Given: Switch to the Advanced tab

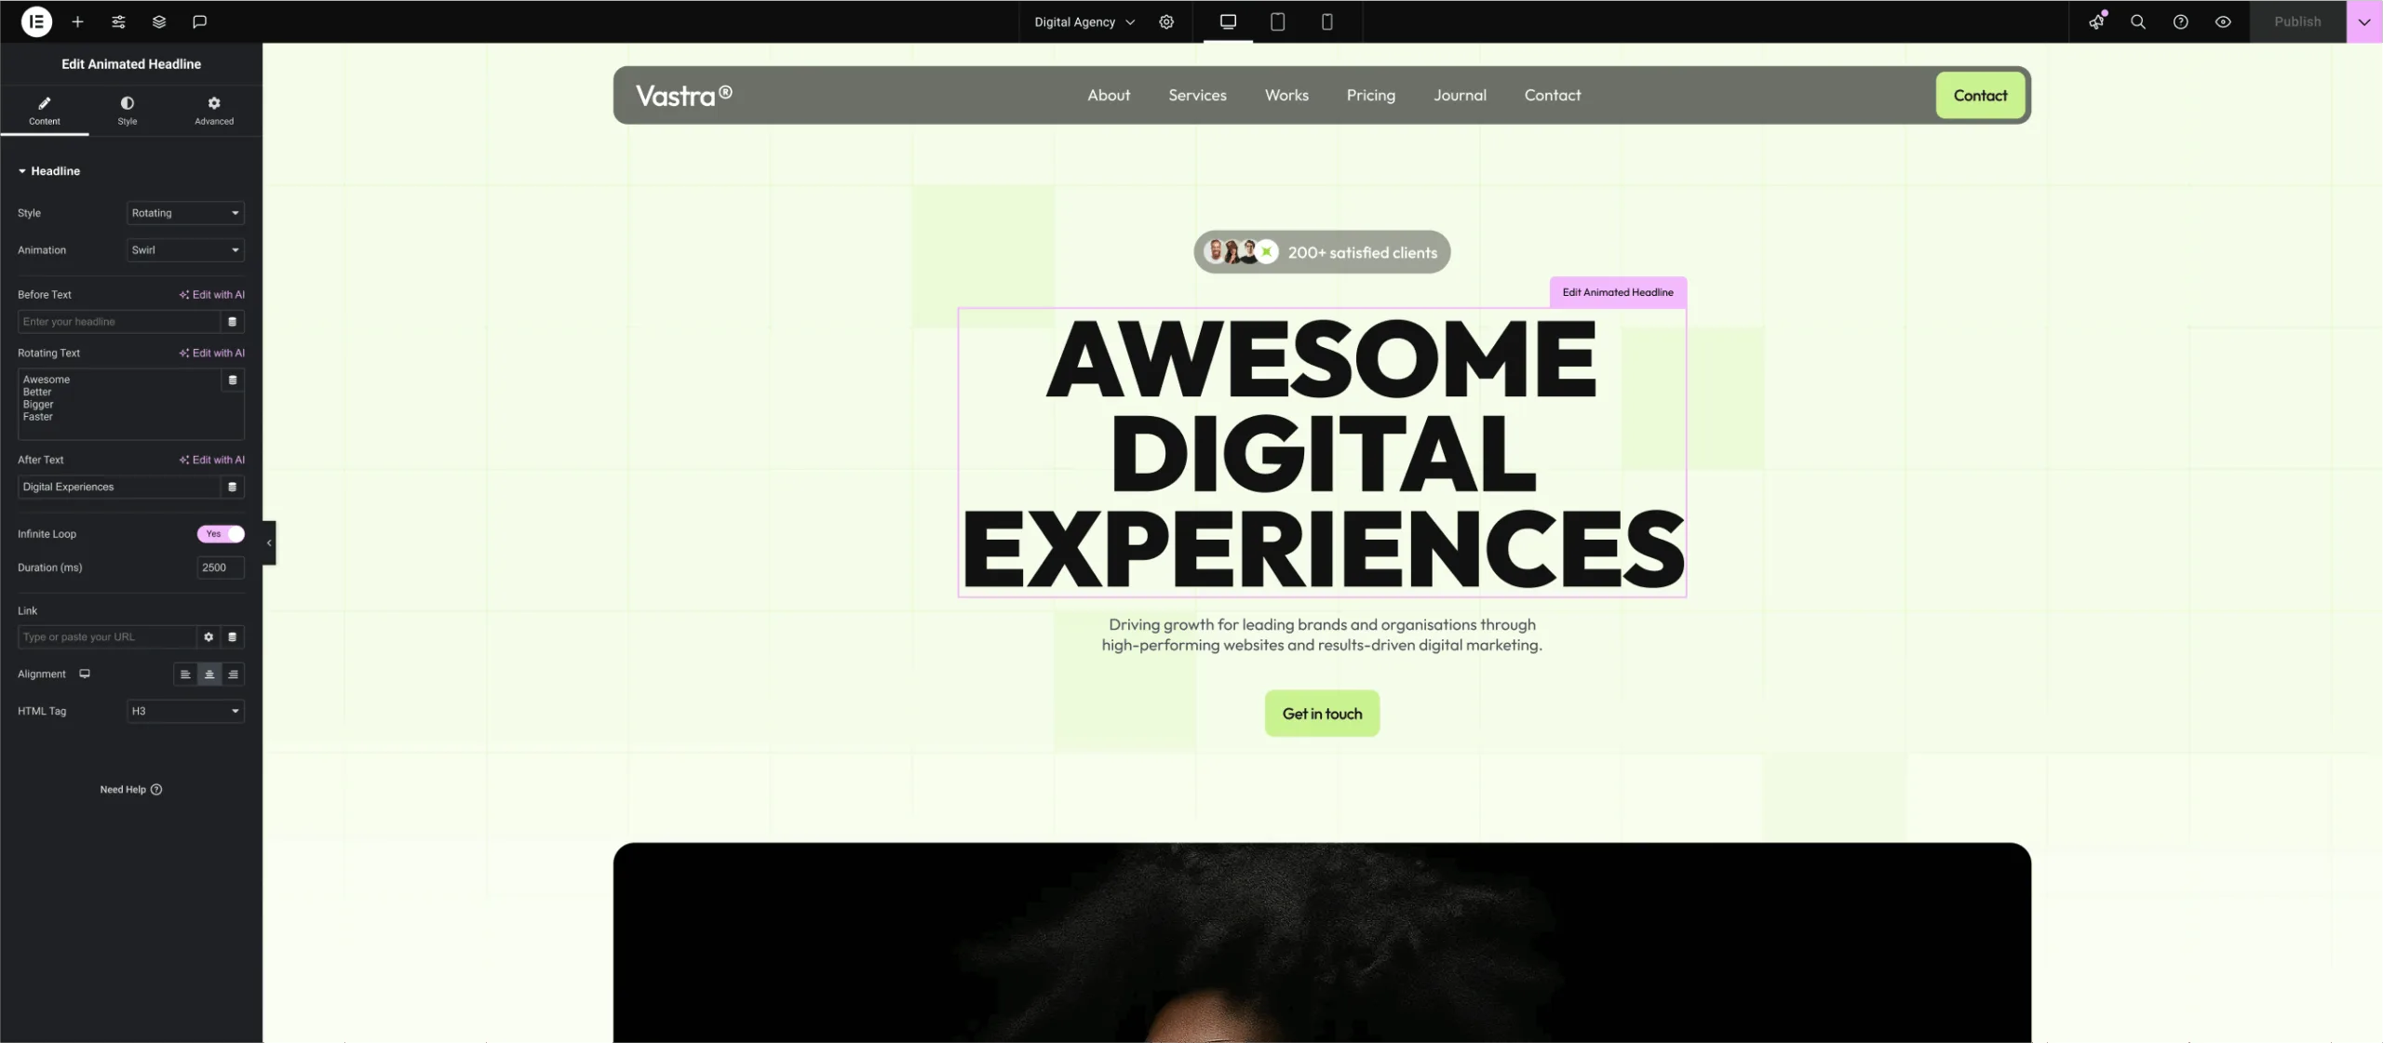Looking at the screenshot, I should pos(214,110).
